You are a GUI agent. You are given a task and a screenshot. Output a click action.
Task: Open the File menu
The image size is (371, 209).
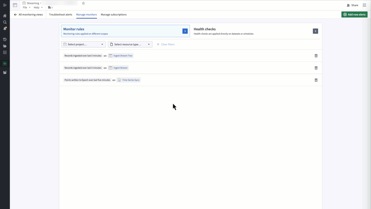point(26,7)
